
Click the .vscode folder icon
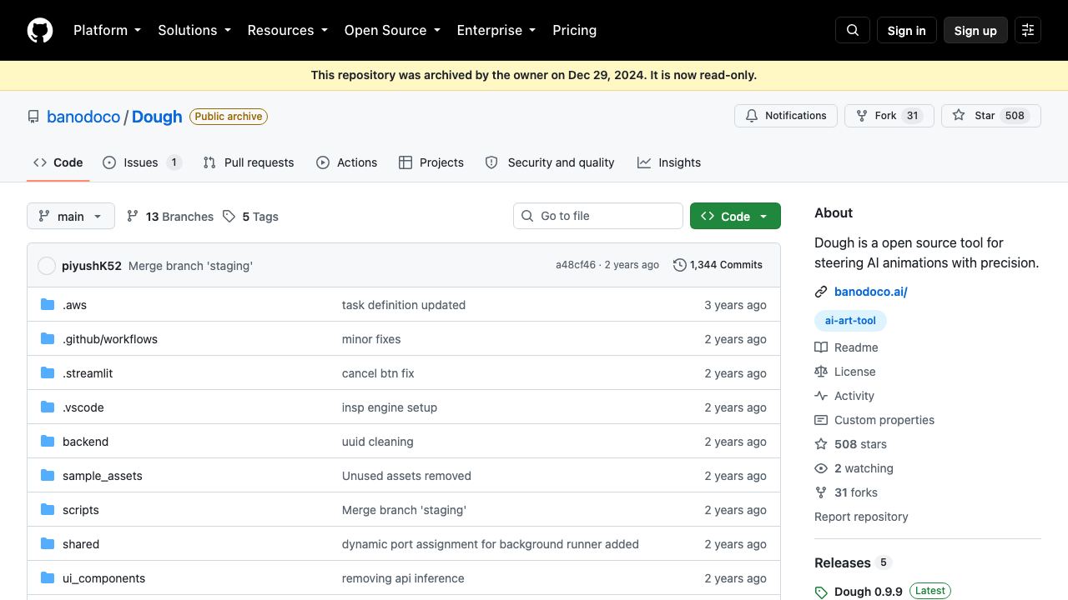[48, 407]
